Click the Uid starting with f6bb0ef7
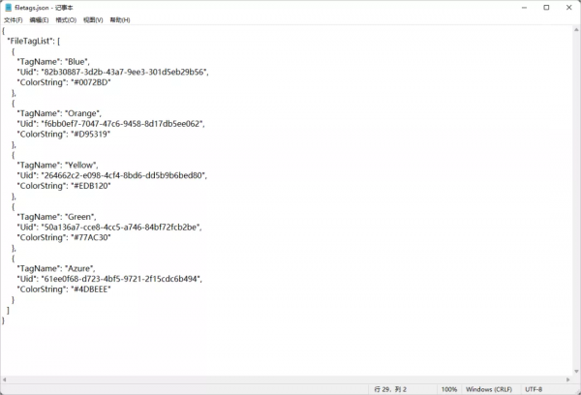This screenshot has height=395, width=581. point(122,124)
